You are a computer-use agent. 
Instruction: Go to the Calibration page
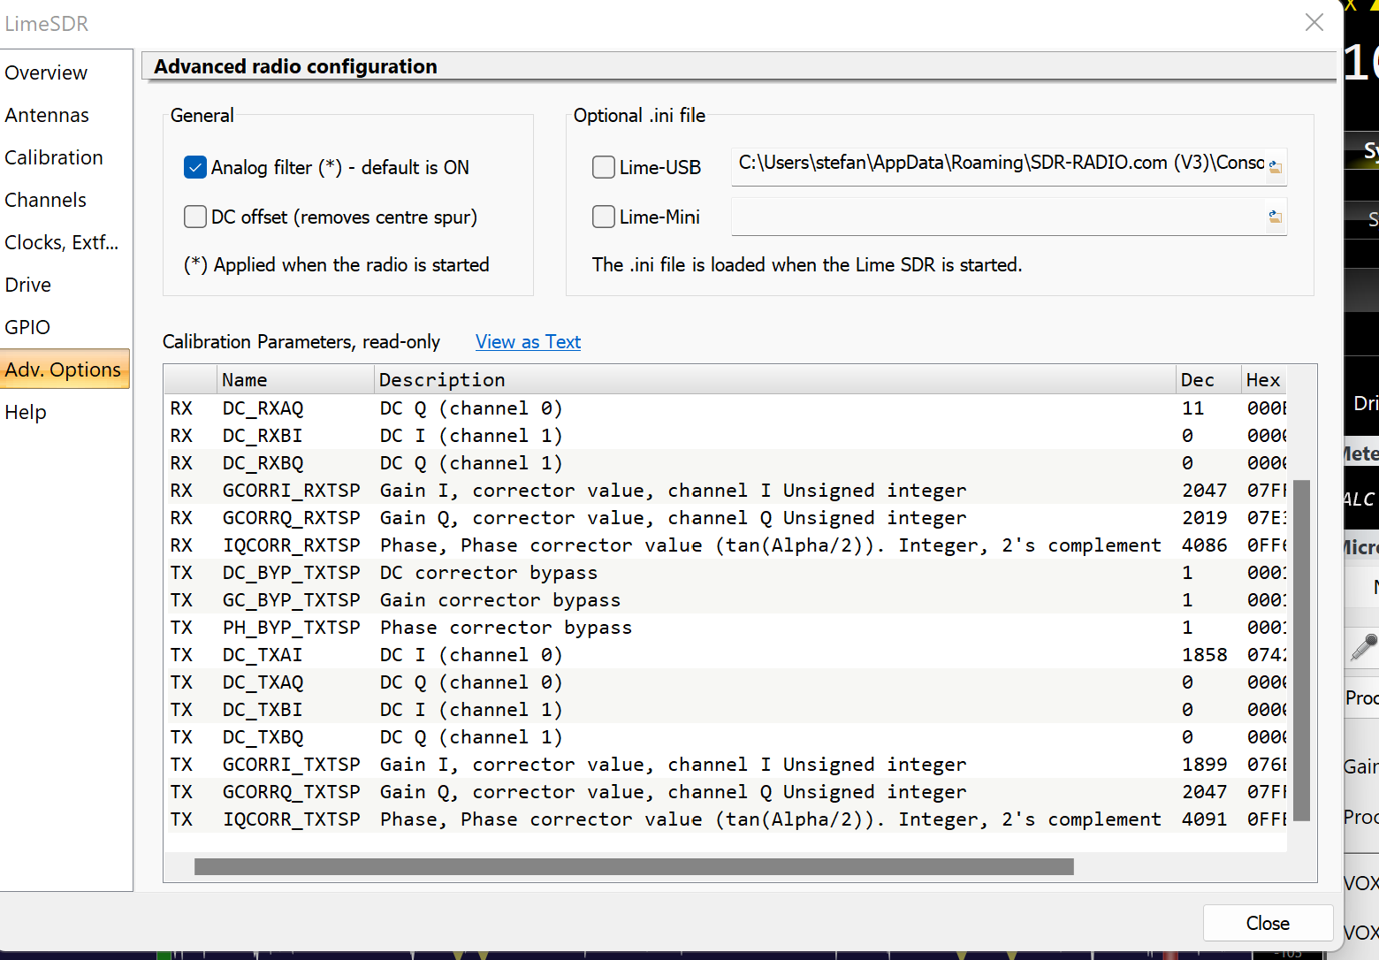click(54, 157)
